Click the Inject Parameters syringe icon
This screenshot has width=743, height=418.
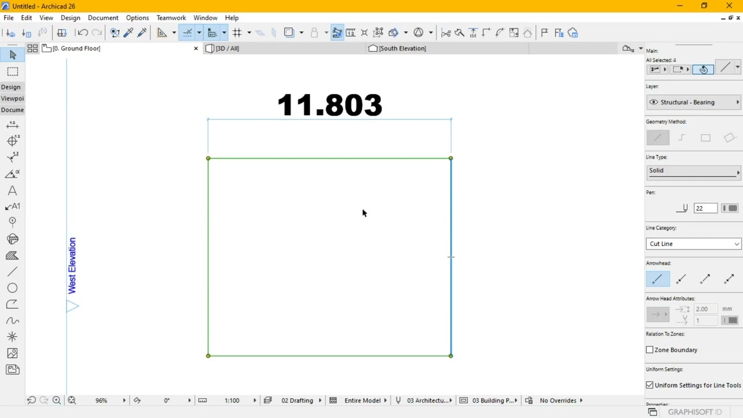pyautogui.click(x=142, y=33)
